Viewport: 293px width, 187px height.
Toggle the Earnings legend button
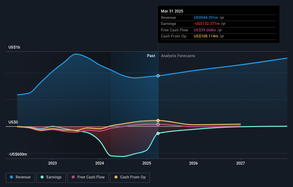point(51,177)
